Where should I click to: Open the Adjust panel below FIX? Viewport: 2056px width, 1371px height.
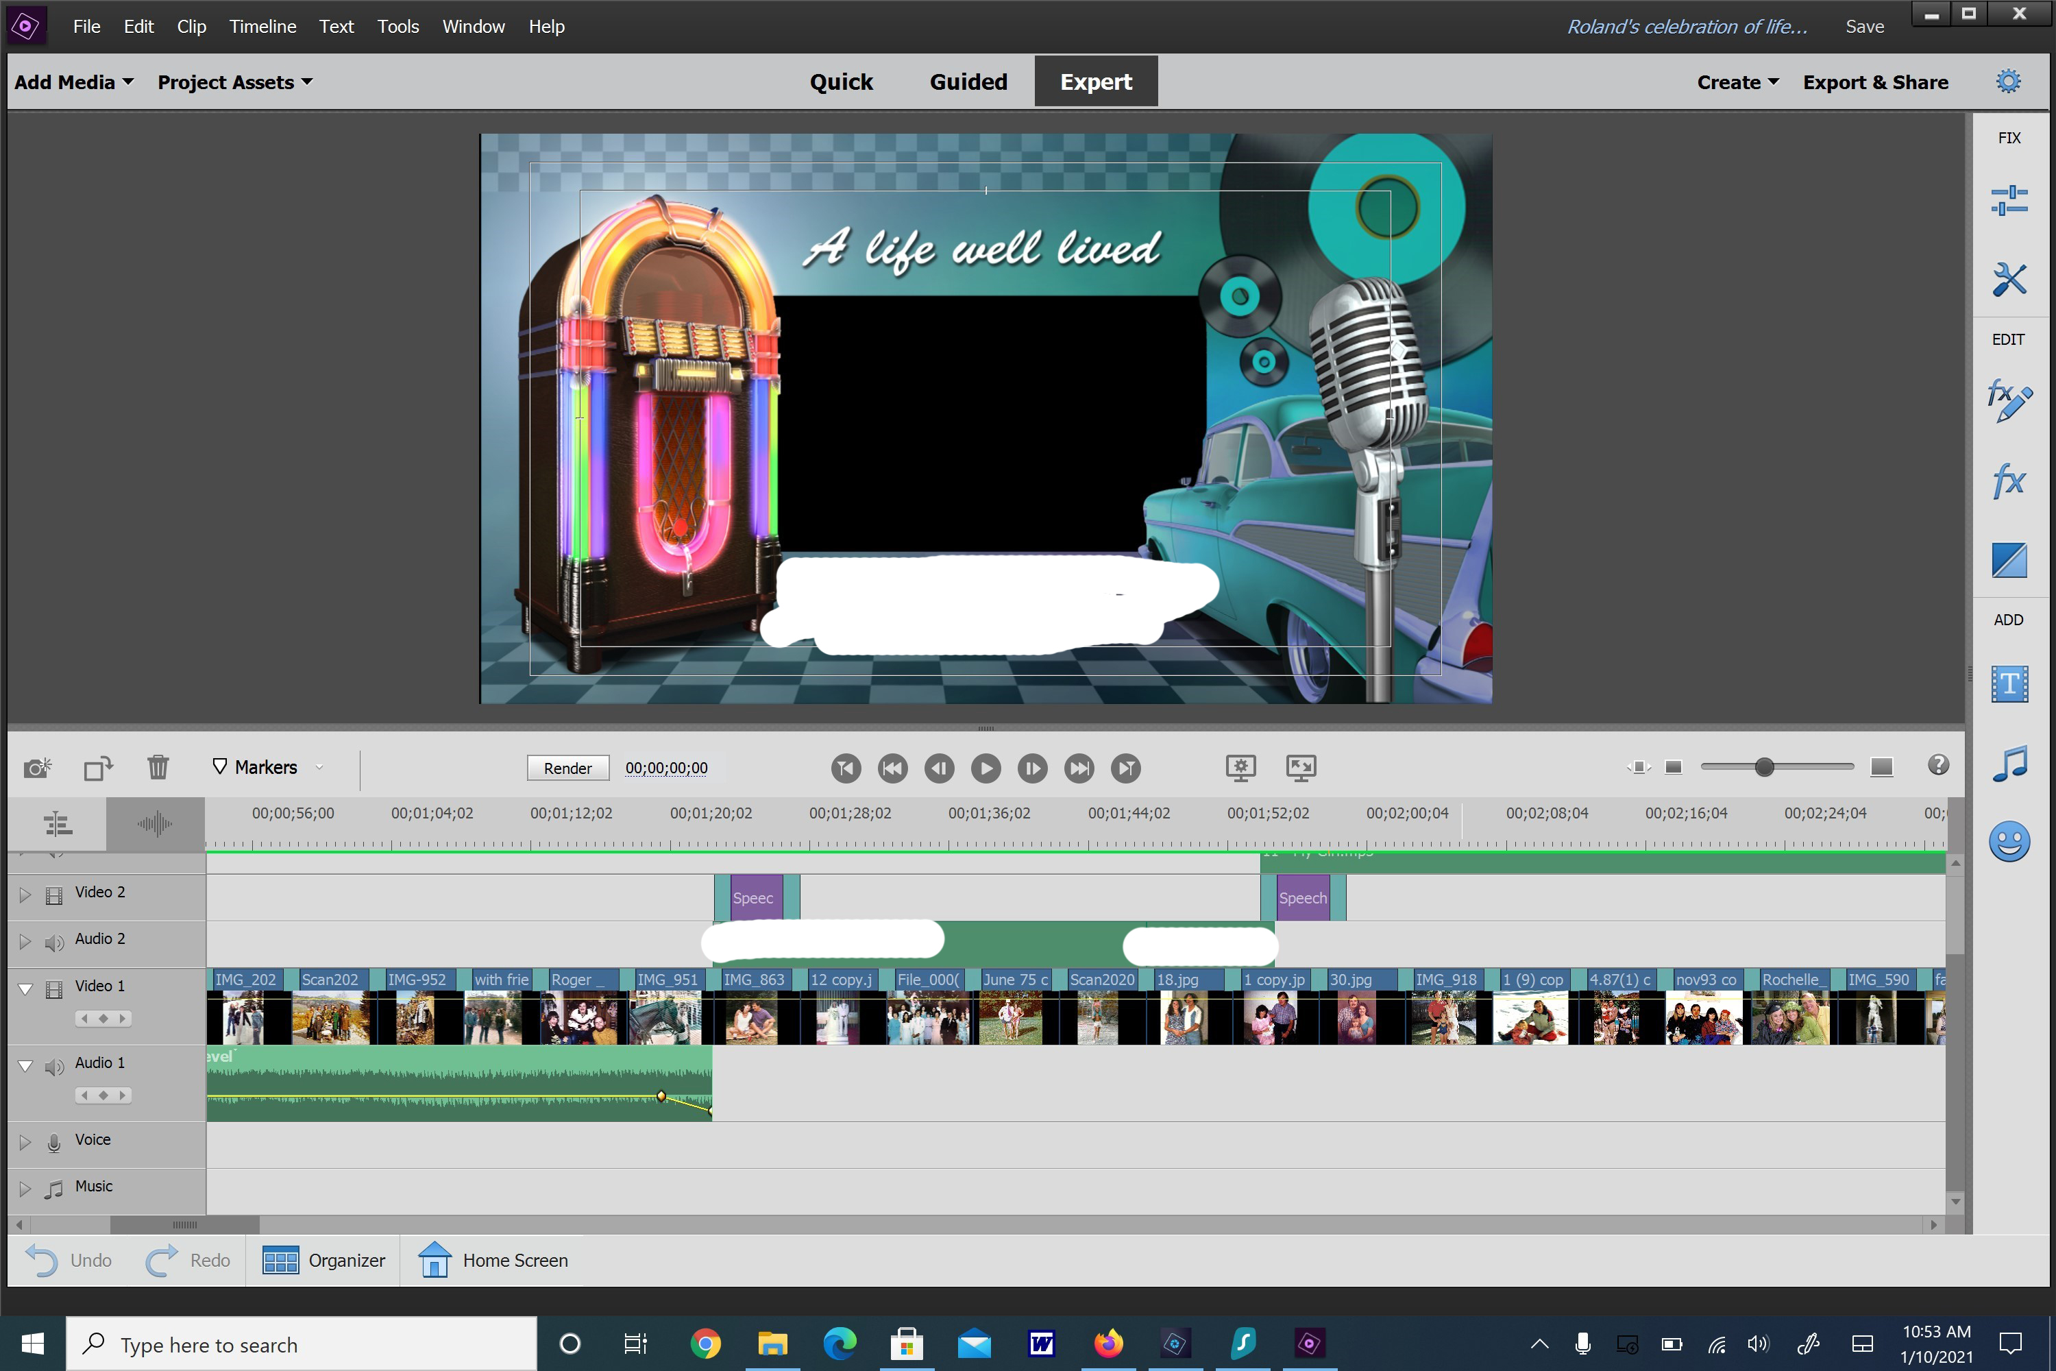point(2011,200)
